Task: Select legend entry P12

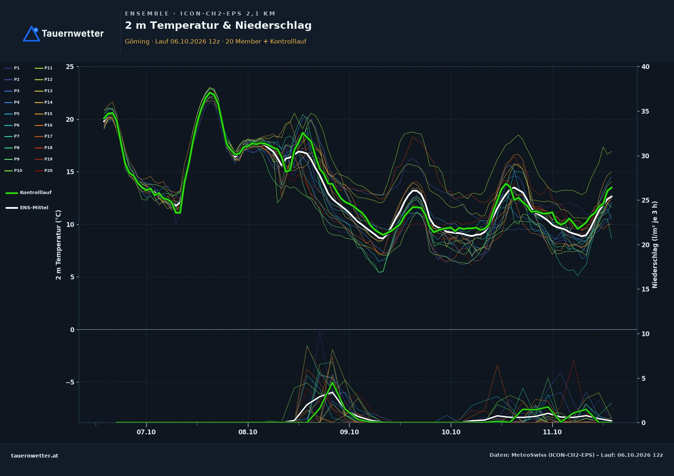Action: 44,79
